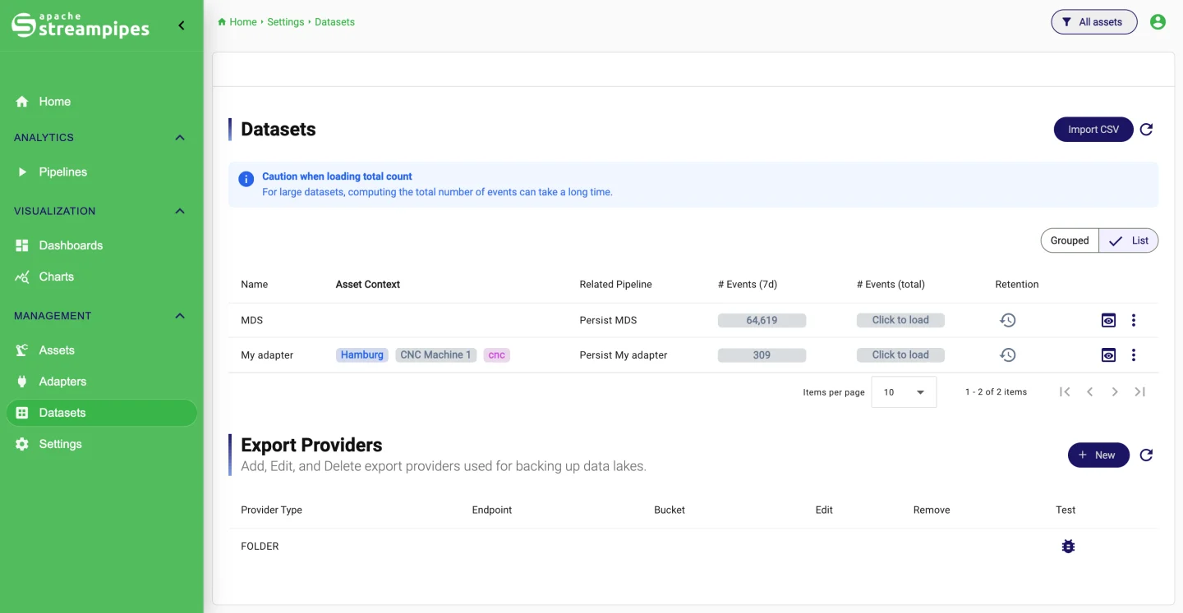Click the info icon in caution banner
Screen dimensions: 1183x613
[x=246, y=179]
